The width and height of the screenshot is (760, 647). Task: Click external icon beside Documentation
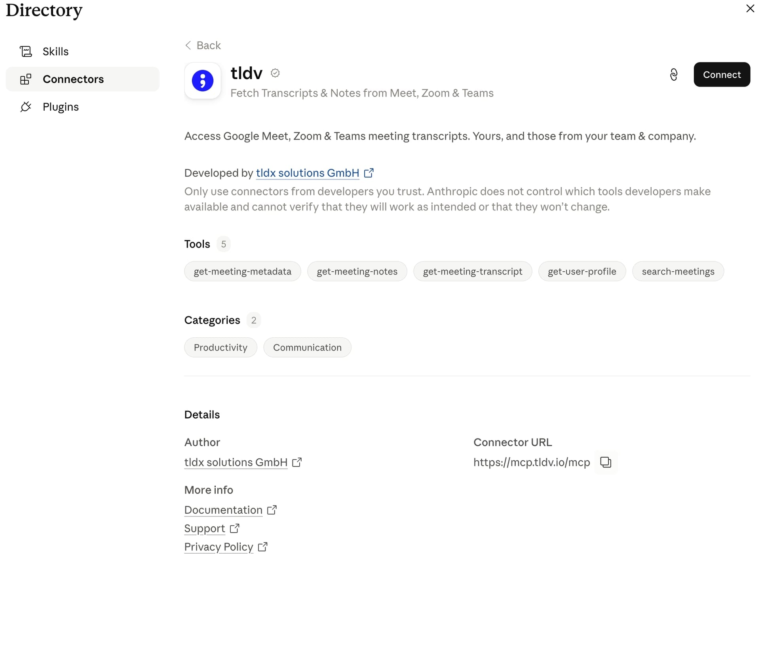(x=272, y=510)
